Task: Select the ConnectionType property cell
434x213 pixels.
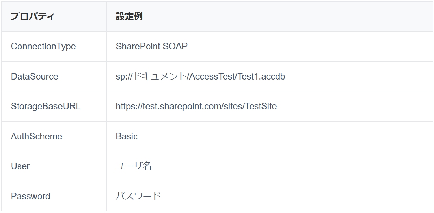Action: pyautogui.click(x=43, y=47)
